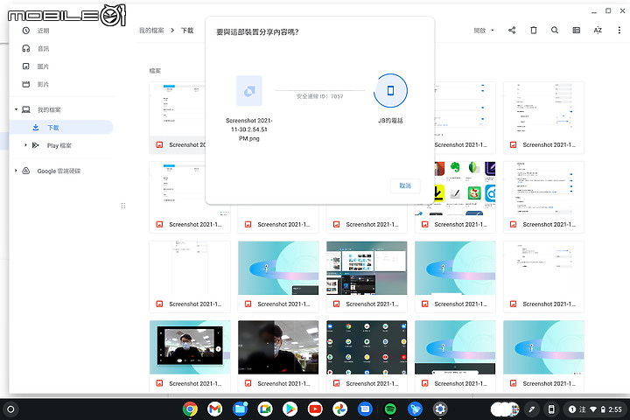630x420 pixels.
Task: Click the text 安全連線 ID: 7057
Action: click(320, 96)
